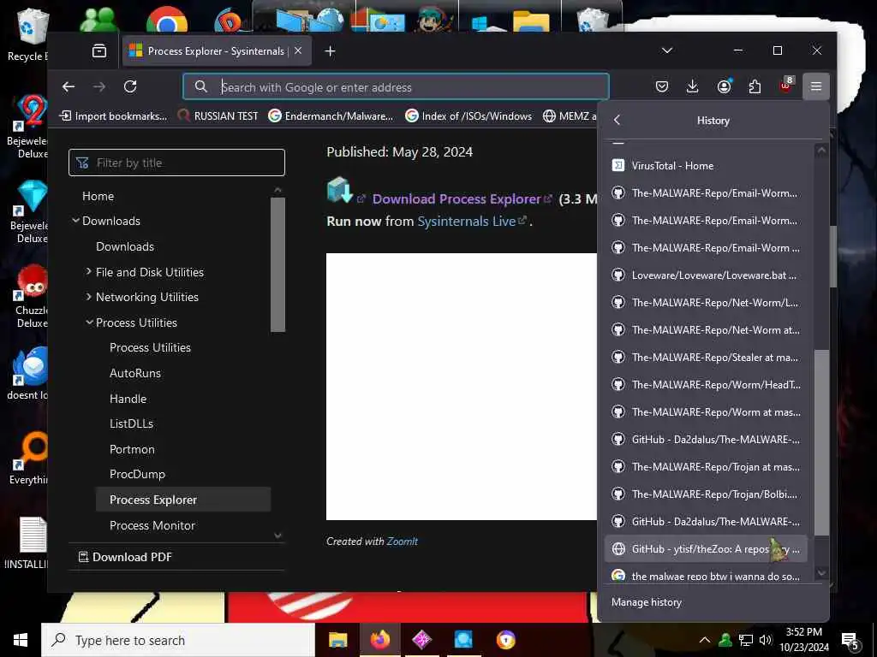Viewport: 877px width, 657px height.
Task: Open The-MALWARE-Repo/Worm/HeadT history entry
Action: (x=706, y=385)
